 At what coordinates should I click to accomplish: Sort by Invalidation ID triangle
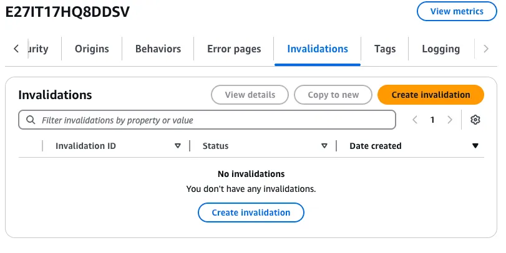177,146
